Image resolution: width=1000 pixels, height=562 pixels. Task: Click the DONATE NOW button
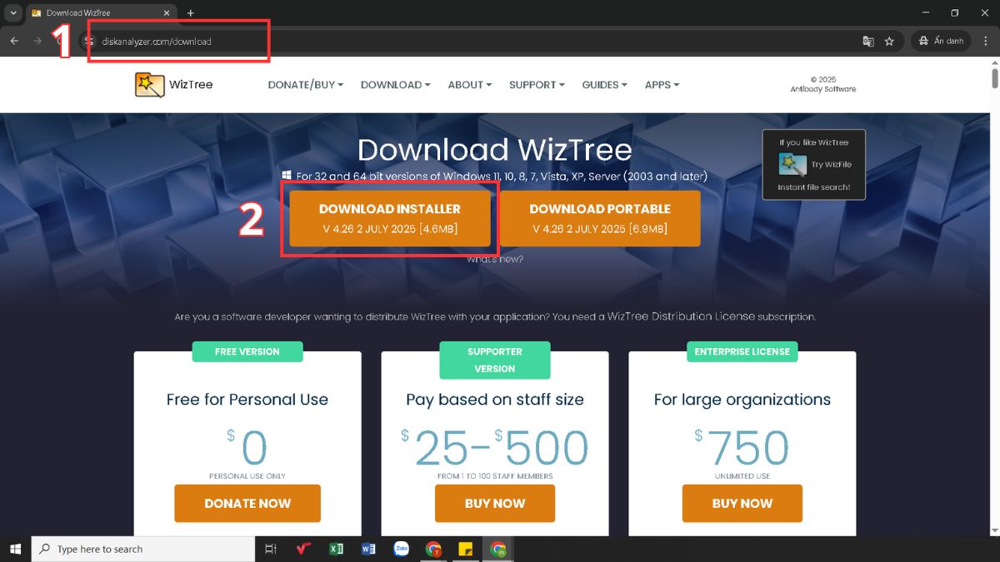pos(247,503)
